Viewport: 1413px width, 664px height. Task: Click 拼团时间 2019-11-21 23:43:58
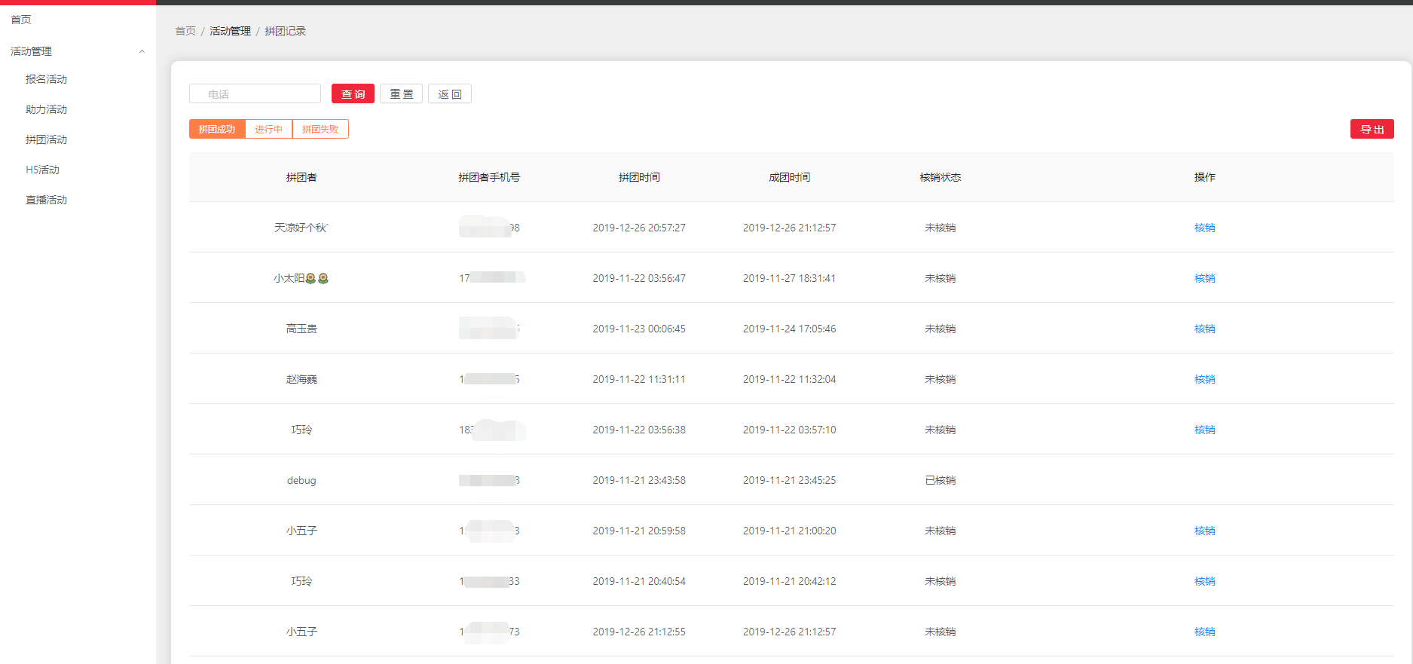click(x=639, y=480)
